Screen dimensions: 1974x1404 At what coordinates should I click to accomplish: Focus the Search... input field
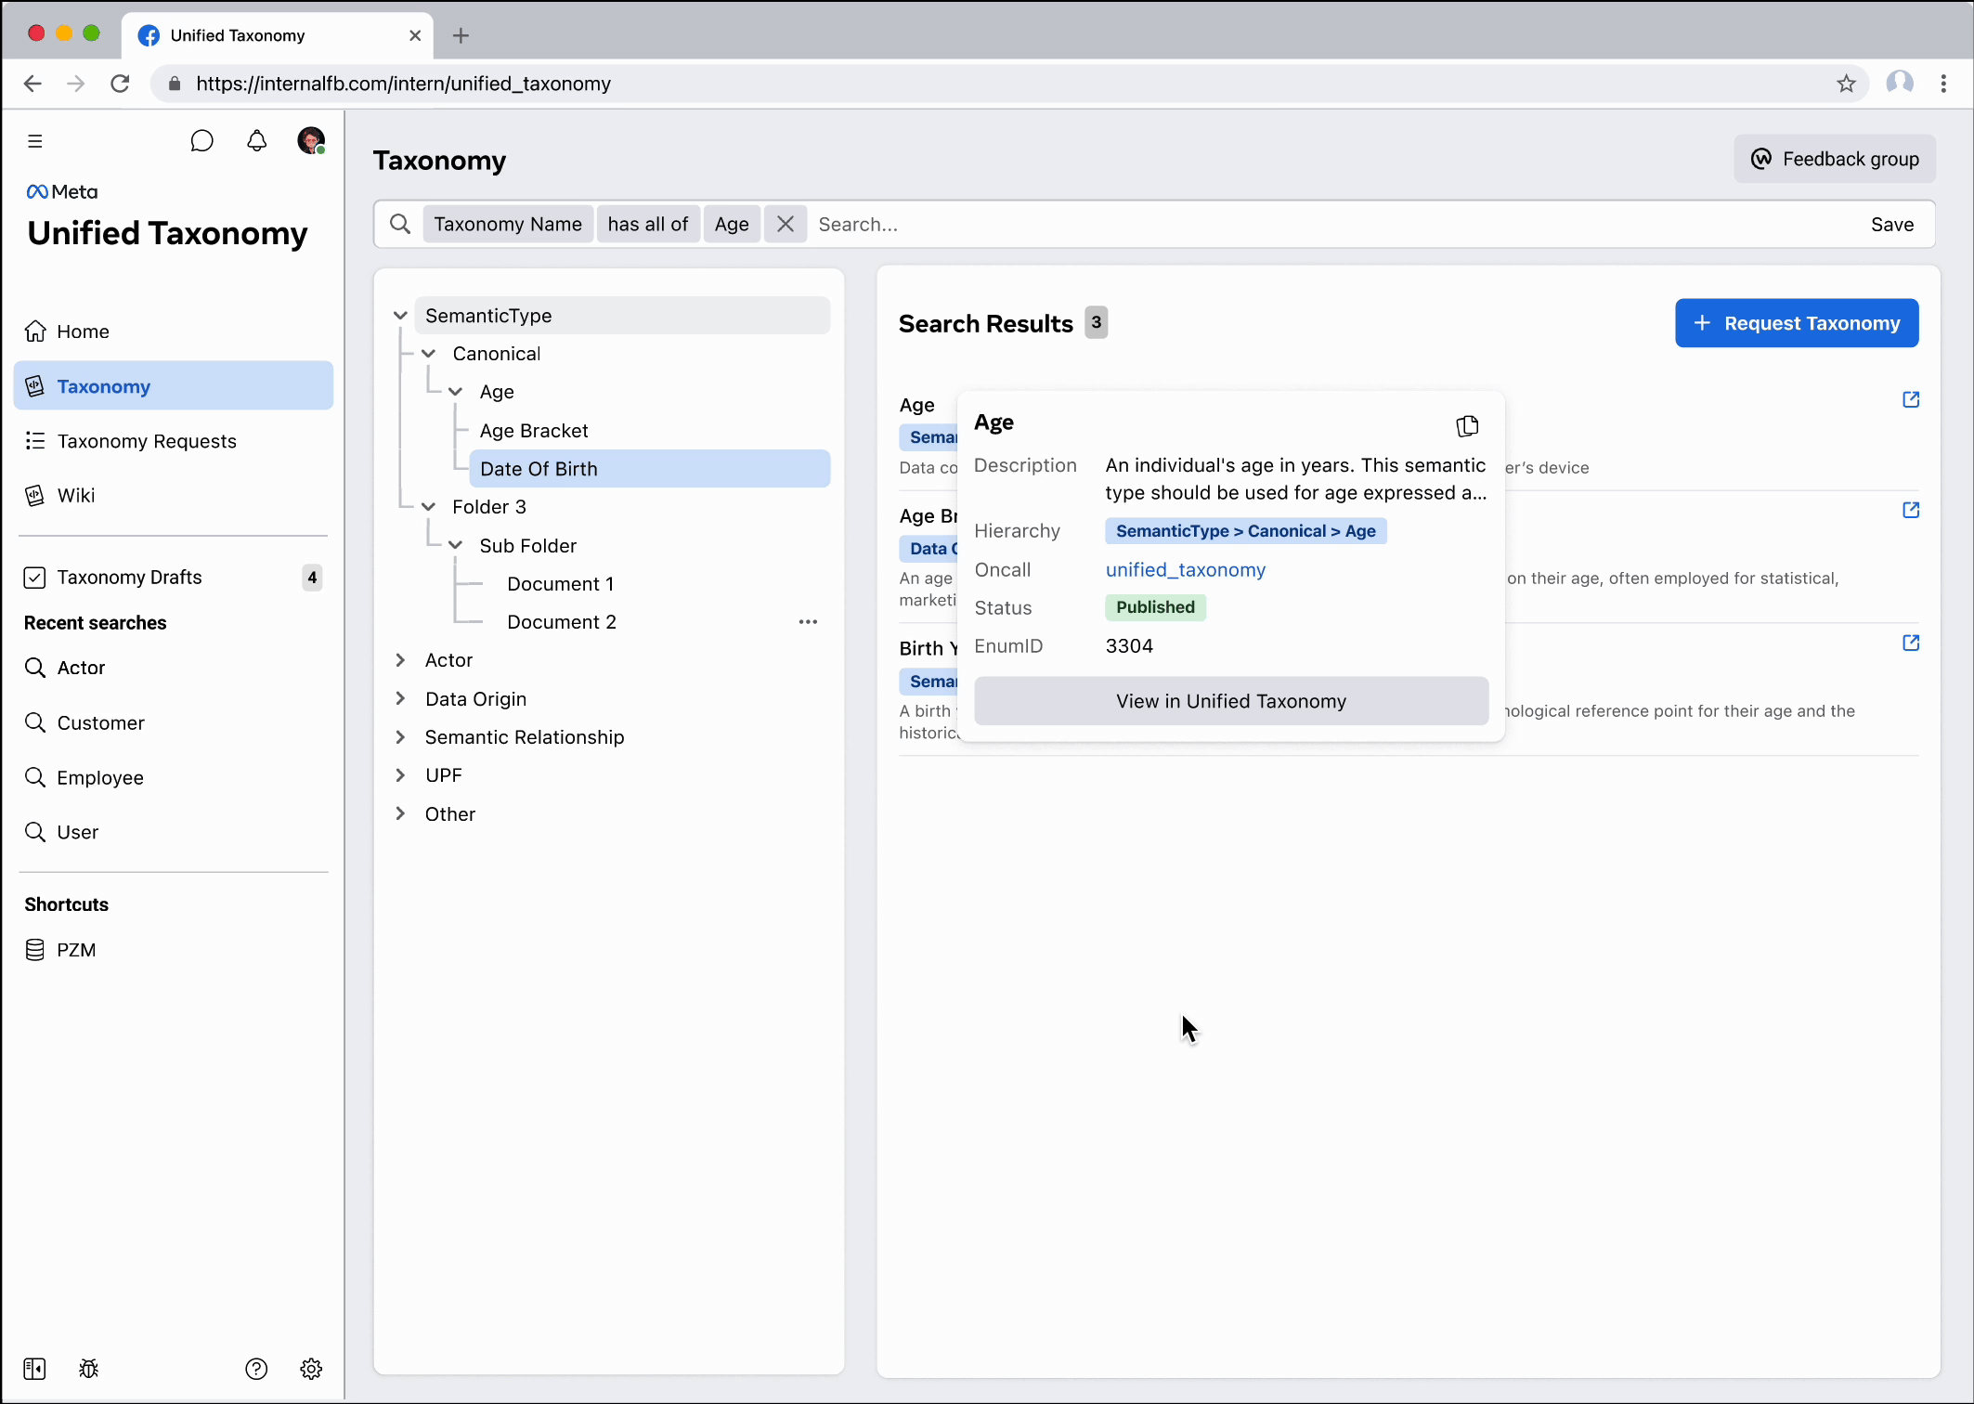pos(1332,224)
